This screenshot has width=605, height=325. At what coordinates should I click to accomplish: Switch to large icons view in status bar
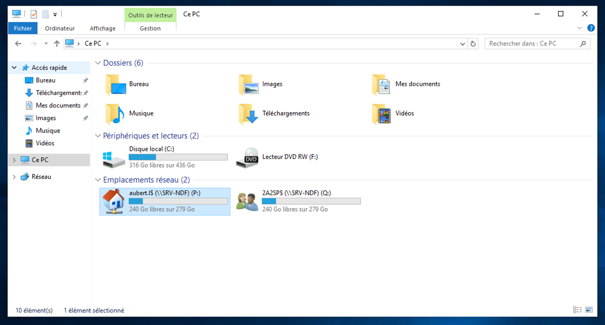point(589,310)
